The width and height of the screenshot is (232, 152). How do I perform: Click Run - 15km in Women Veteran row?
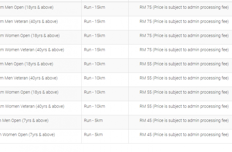pyautogui.click(x=95, y=50)
